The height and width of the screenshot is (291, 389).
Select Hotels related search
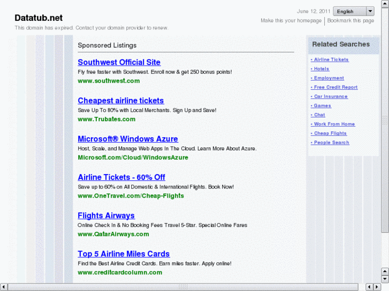(320, 69)
